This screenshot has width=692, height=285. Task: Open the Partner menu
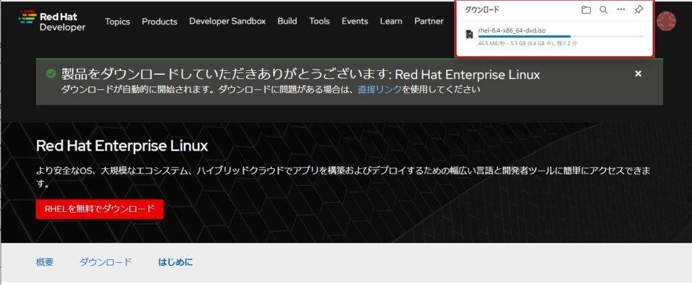coord(429,21)
